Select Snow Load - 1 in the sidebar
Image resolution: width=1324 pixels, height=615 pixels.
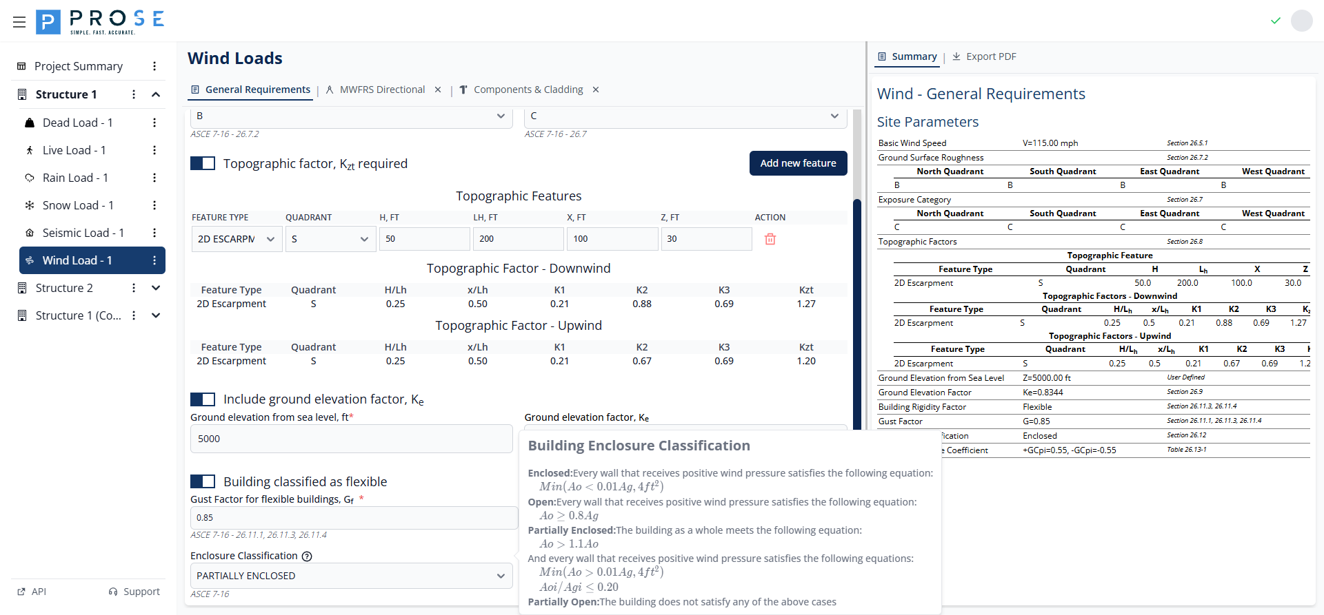pos(78,205)
